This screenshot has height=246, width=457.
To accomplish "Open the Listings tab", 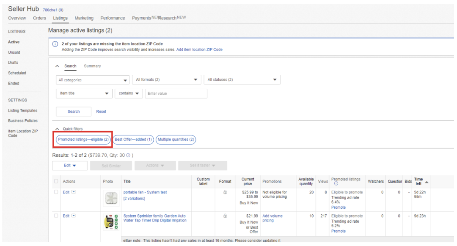I will click(x=61, y=18).
